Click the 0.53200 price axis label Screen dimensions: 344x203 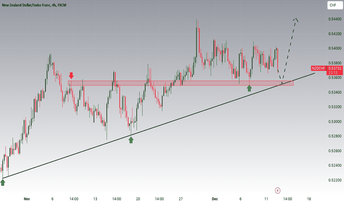point(335,107)
